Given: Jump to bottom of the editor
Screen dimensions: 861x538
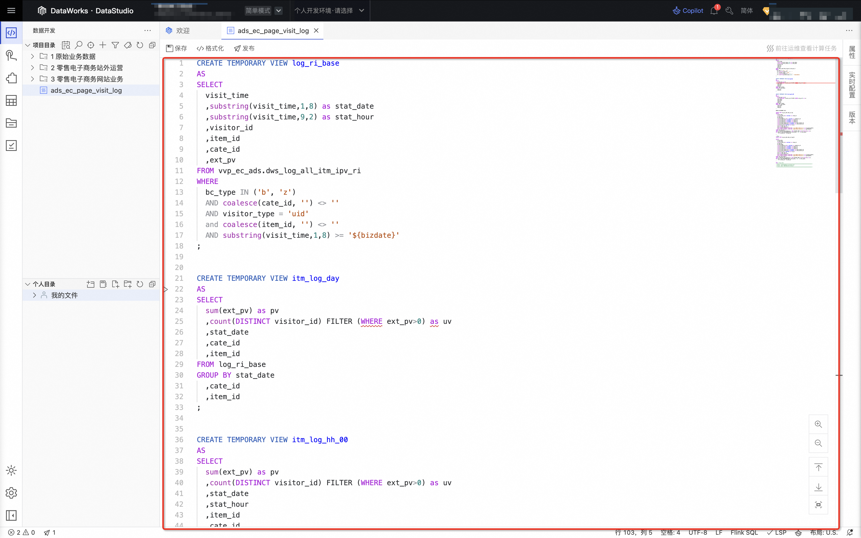Looking at the screenshot, I should coord(818,487).
